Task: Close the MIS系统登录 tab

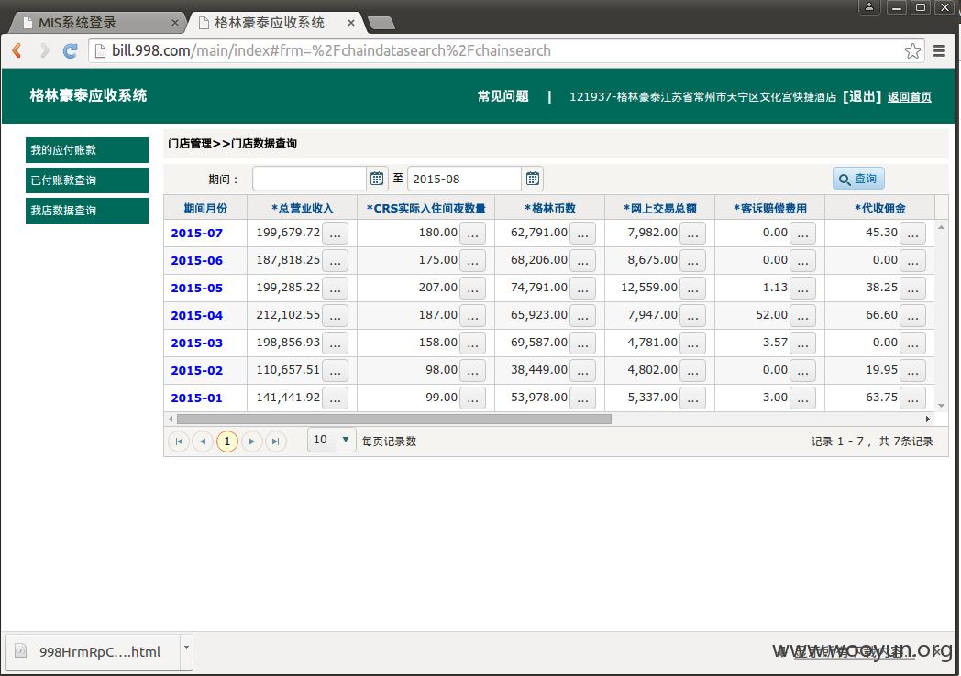Action: pos(174,23)
